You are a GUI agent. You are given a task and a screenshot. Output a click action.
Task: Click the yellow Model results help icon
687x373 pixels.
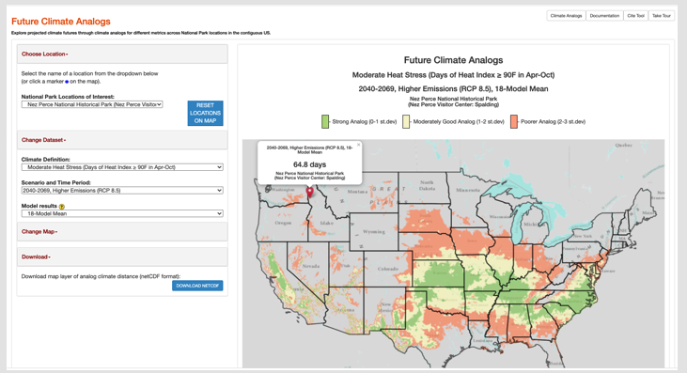point(62,206)
